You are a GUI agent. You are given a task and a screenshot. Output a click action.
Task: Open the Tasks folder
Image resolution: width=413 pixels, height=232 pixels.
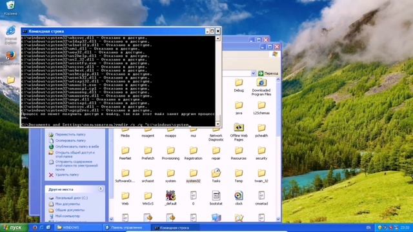coord(216,176)
